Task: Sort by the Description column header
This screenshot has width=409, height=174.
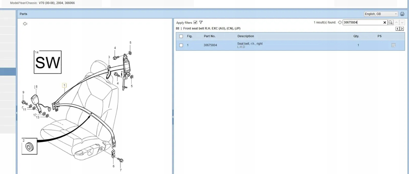Action: pos(246,36)
